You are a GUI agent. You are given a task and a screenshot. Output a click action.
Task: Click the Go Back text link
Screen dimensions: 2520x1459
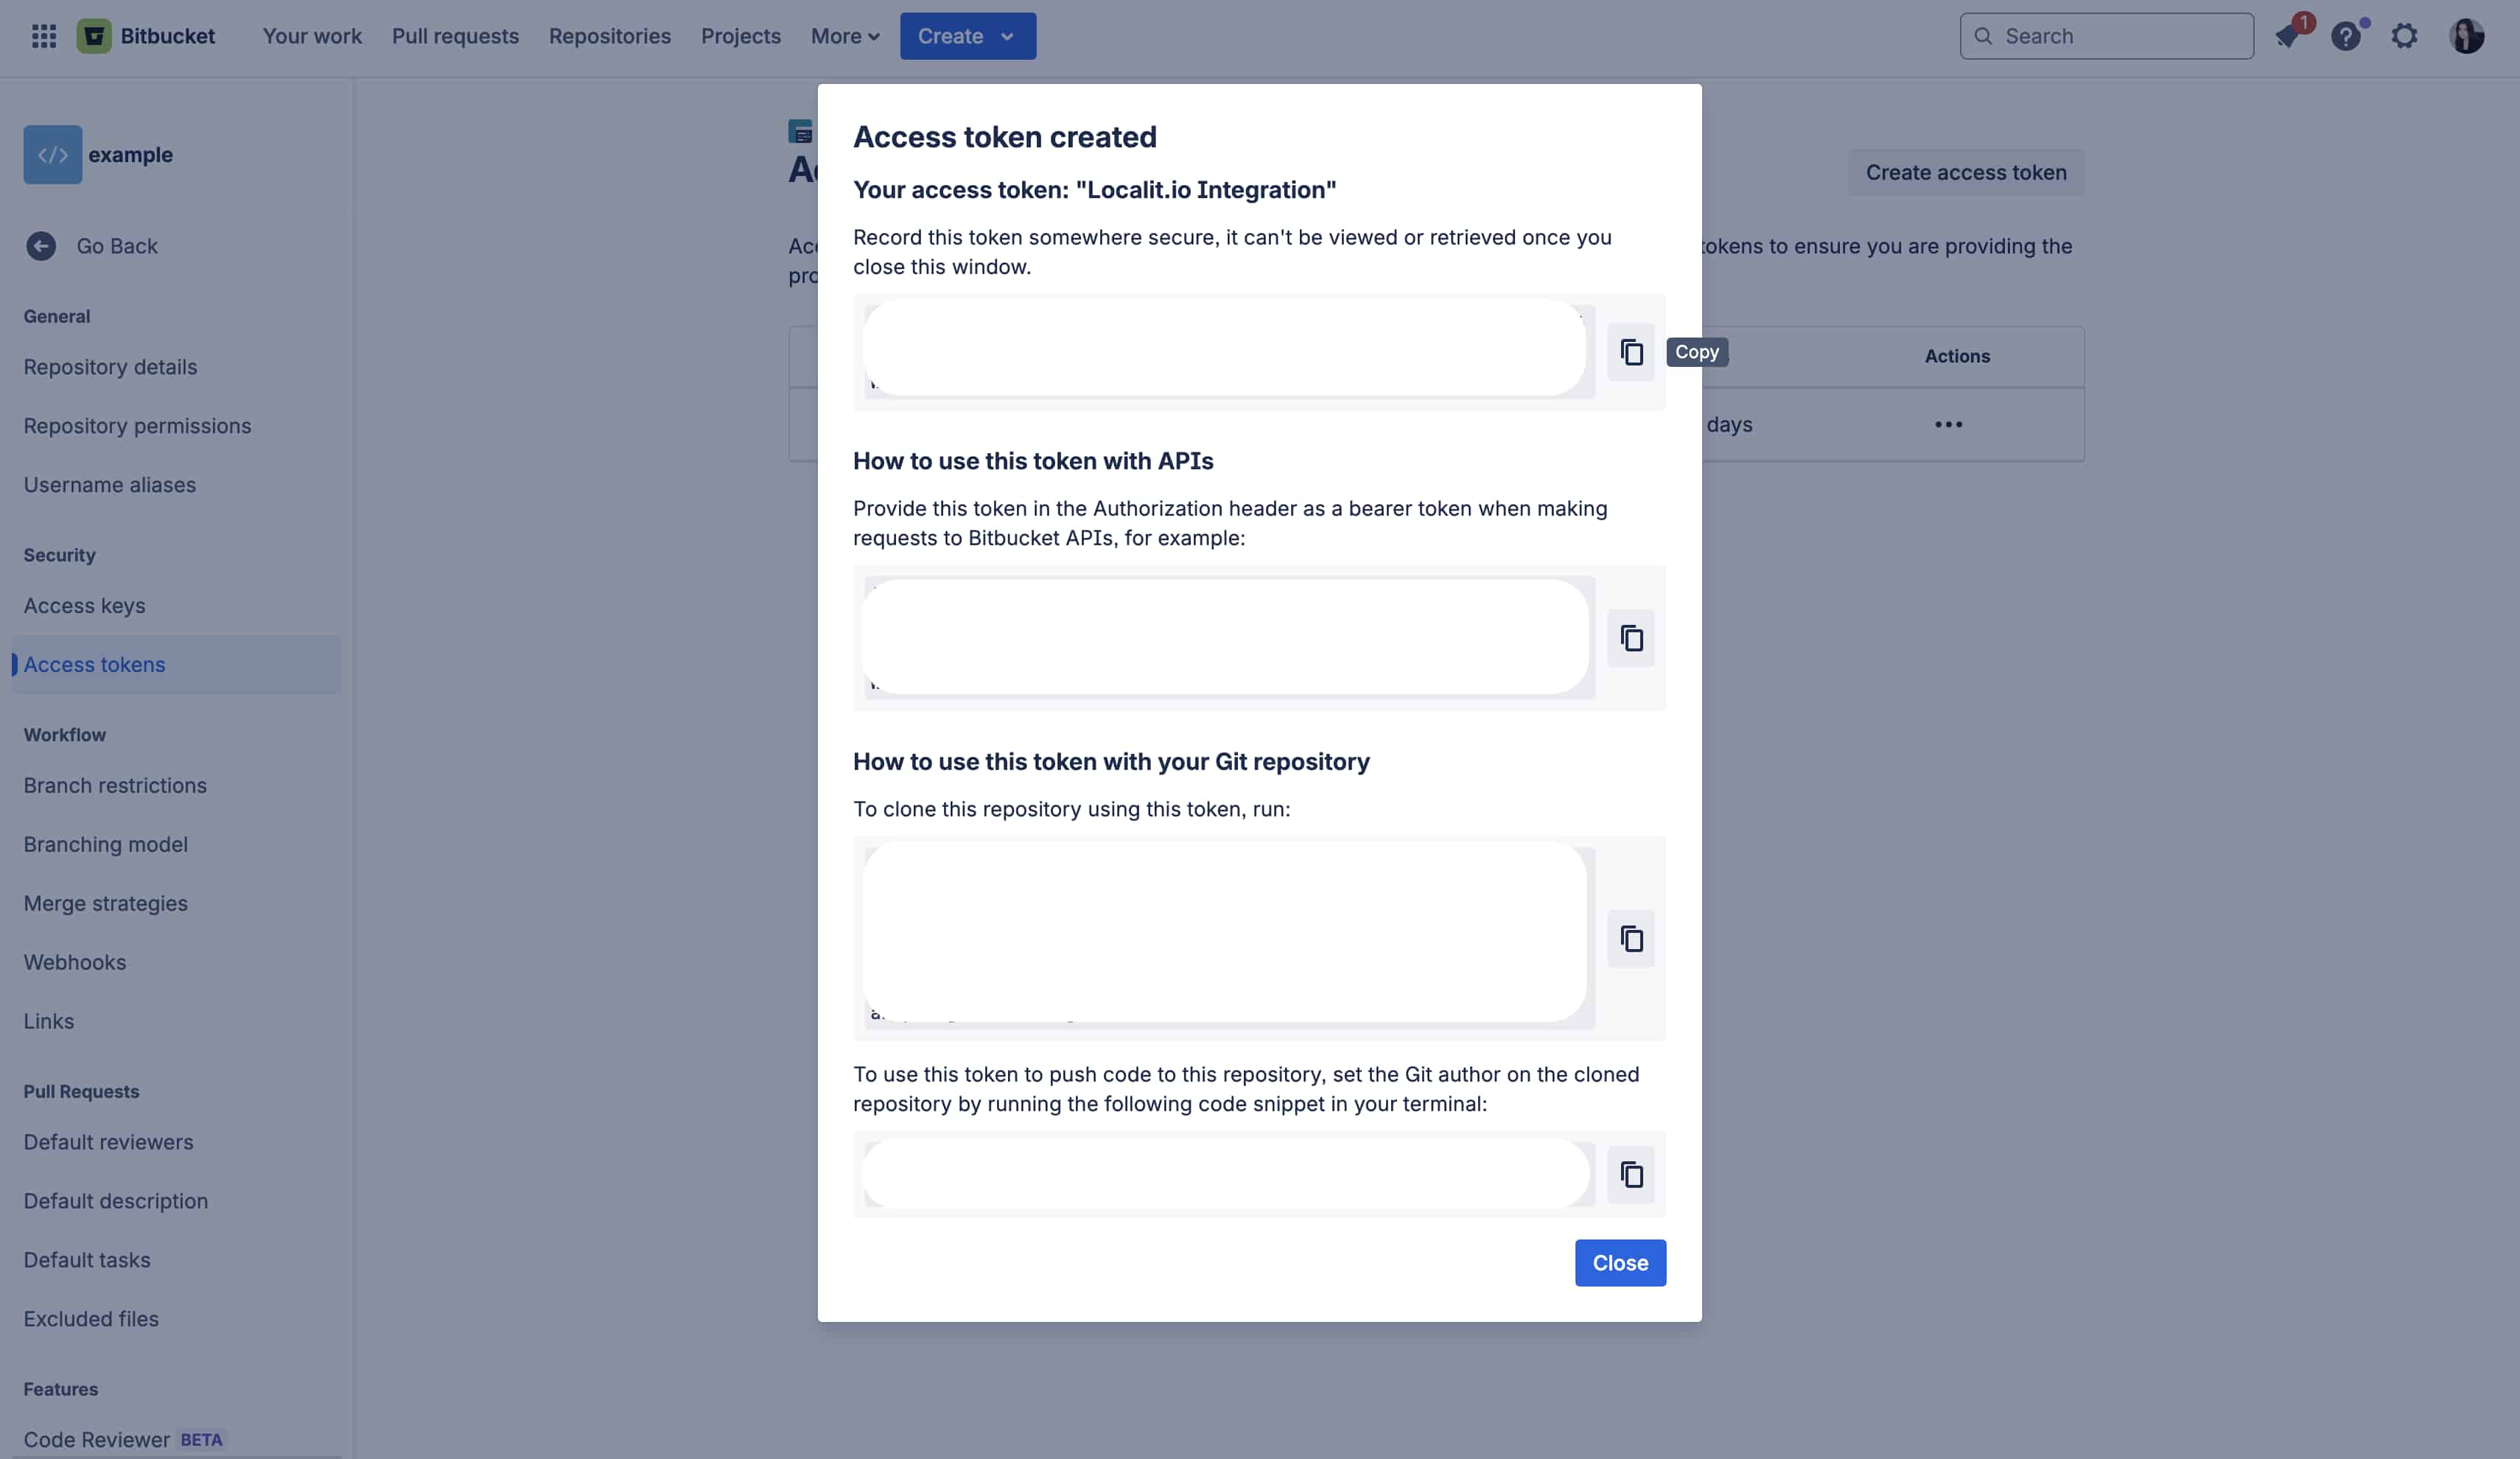click(117, 246)
